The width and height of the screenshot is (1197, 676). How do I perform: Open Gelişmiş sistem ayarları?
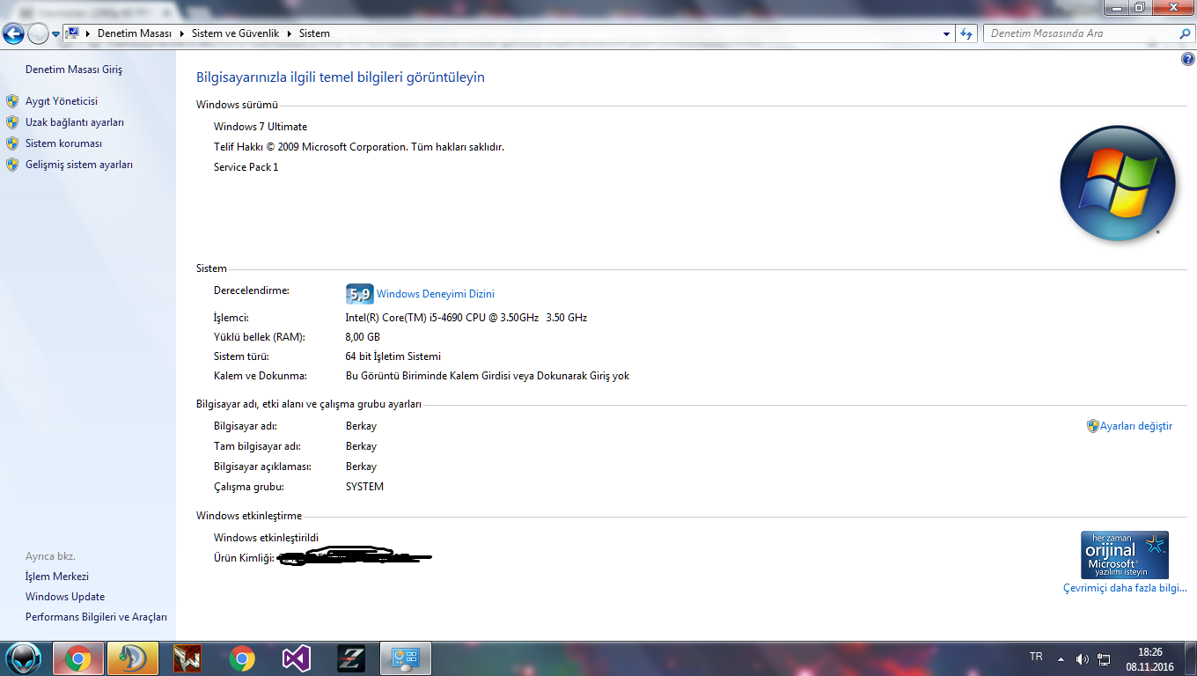coord(79,165)
